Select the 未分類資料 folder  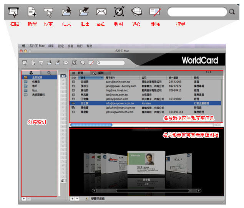(x=39, y=95)
